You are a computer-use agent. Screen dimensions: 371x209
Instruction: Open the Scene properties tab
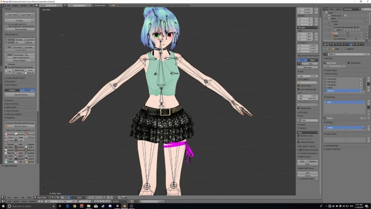337,44
